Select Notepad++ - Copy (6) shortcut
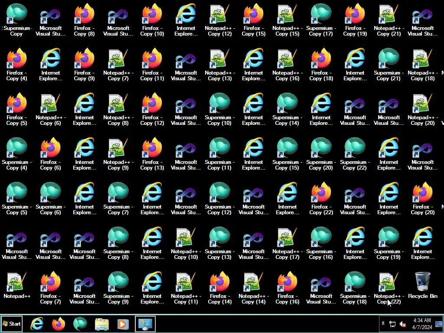This screenshot has height=333, width=444. (x=50, y=109)
